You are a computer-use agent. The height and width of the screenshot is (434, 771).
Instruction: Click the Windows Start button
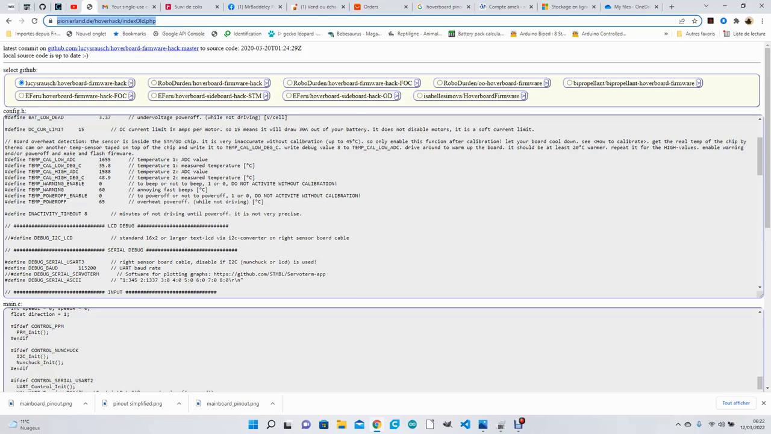(253, 424)
